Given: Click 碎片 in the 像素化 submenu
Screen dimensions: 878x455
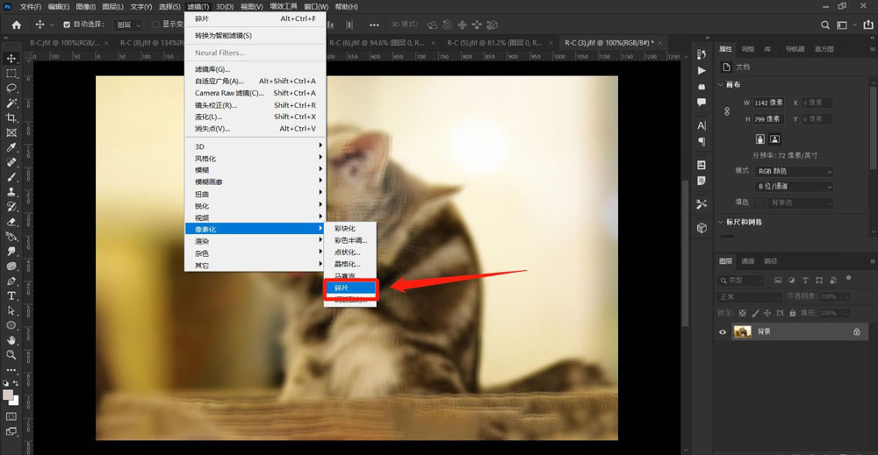Looking at the screenshot, I should click(350, 288).
